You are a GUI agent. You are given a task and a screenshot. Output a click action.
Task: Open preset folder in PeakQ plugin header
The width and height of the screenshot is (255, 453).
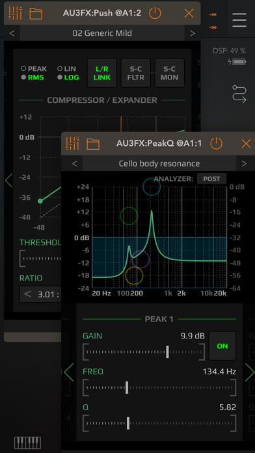coord(93,144)
